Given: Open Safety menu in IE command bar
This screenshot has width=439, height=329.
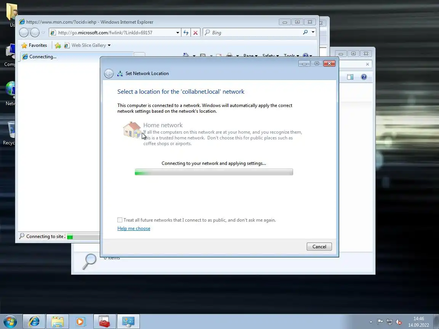Looking at the screenshot, I should tap(271, 56).
